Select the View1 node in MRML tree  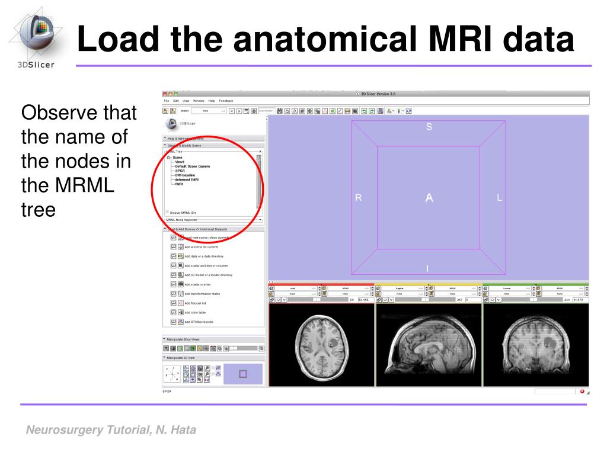pyautogui.click(x=180, y=162)
